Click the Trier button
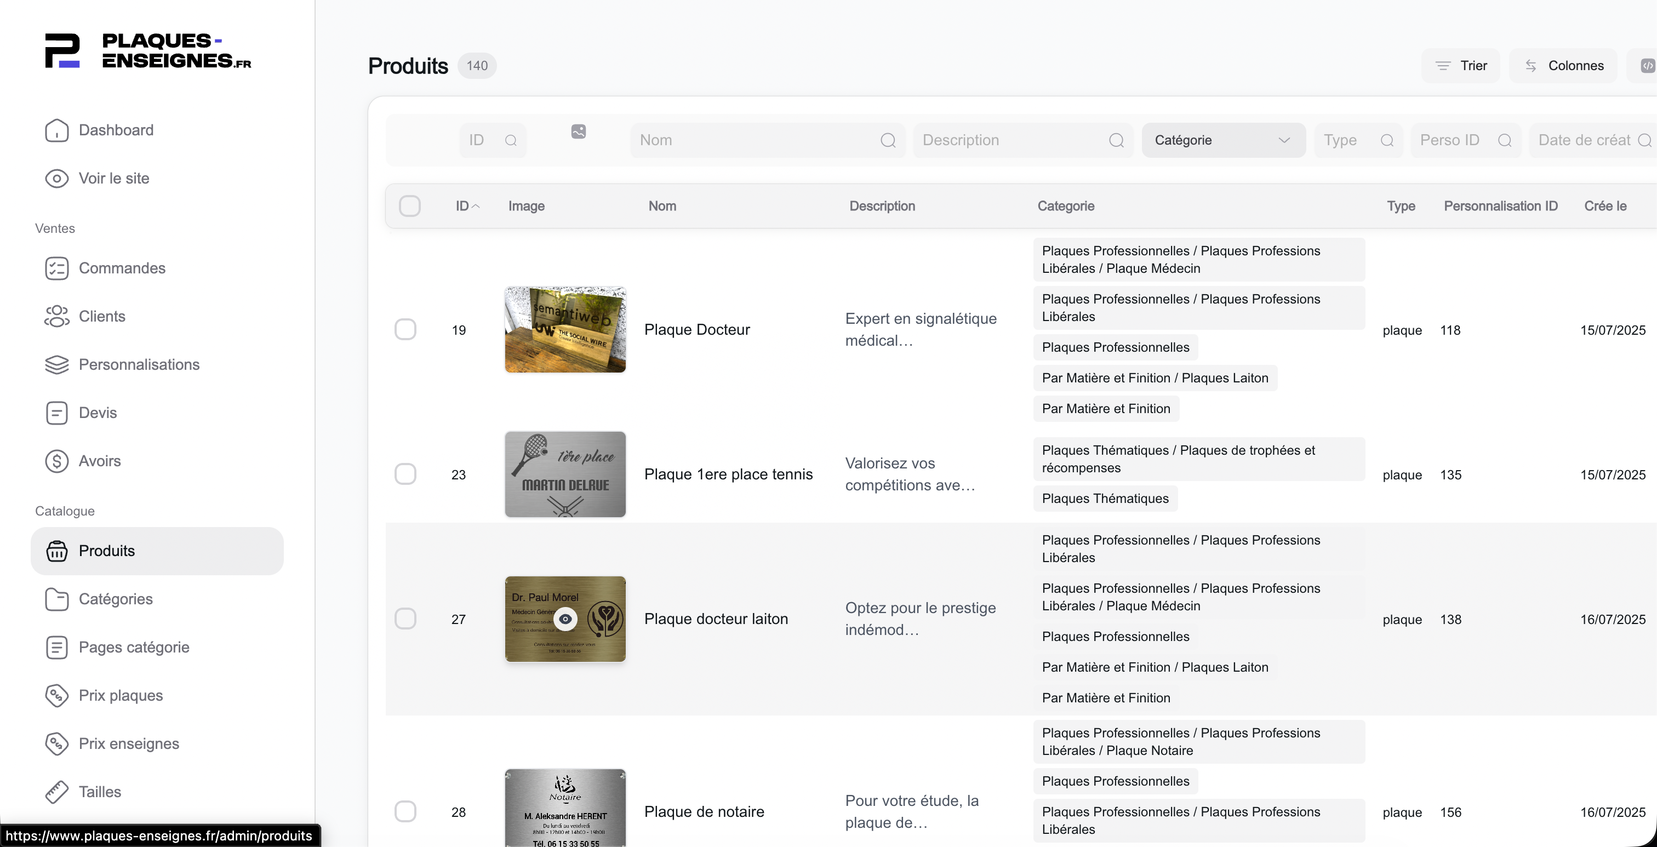Screen dimensions: 1657x847 click(x=1460, y=66)
